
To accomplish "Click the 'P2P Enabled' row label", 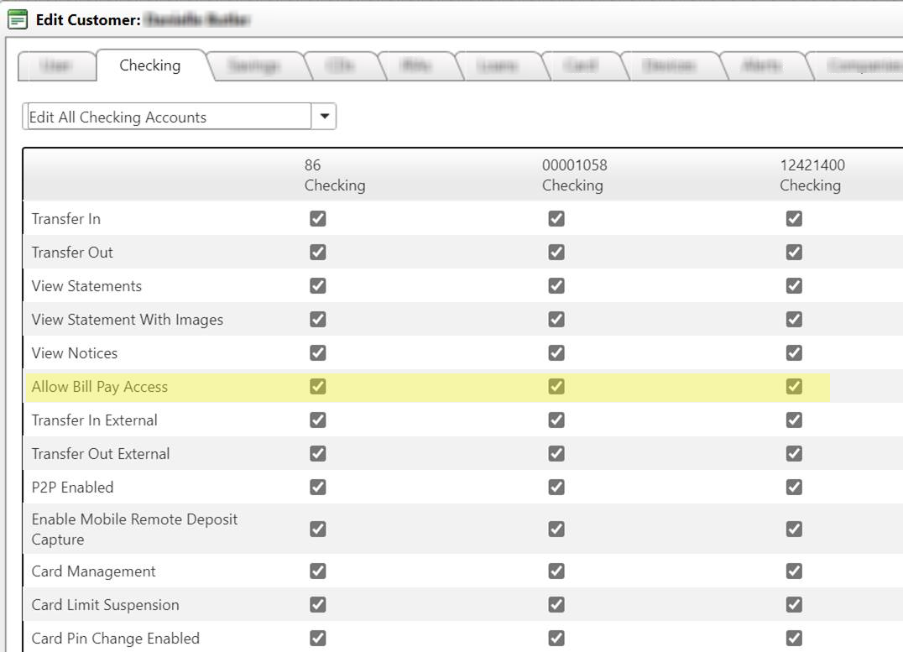I will pos(72,488).
